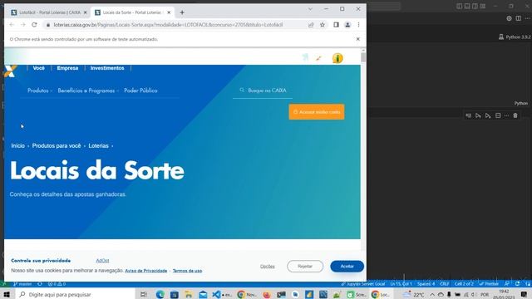
Task: Click Windows taskbar search box
Action: tap(75, 294)
